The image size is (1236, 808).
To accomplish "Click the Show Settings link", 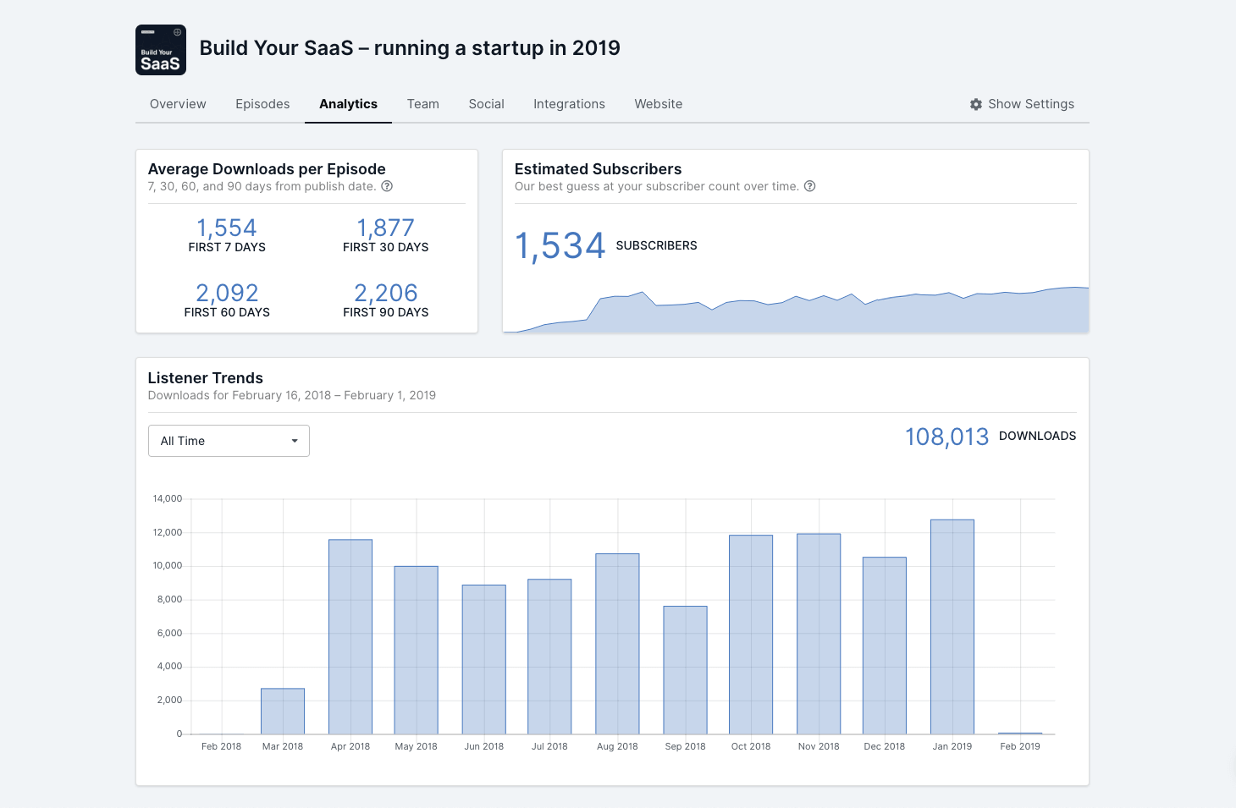I will pyautogui.click(x=1030, y=104).
